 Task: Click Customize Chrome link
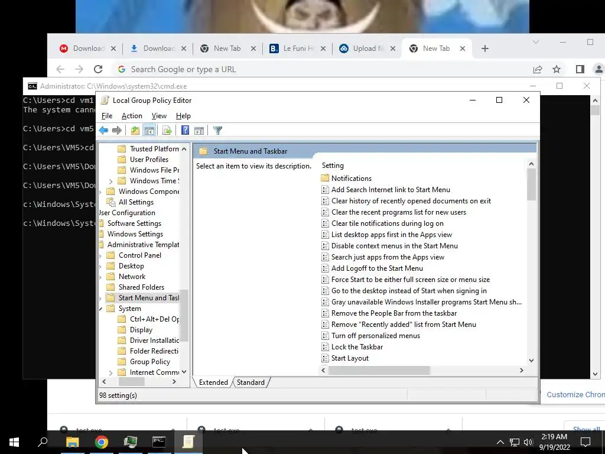[575, 394]
